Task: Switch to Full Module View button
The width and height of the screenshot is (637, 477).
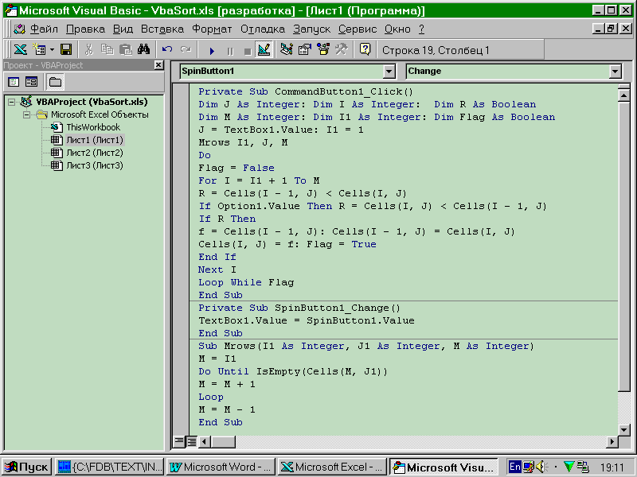Action: 191,441
